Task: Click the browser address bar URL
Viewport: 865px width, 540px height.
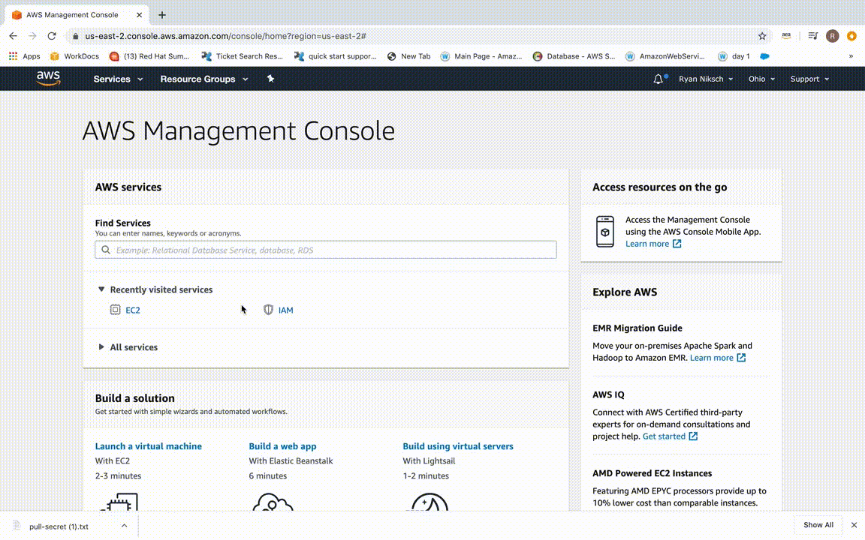Action: click(x=225, y=36)
